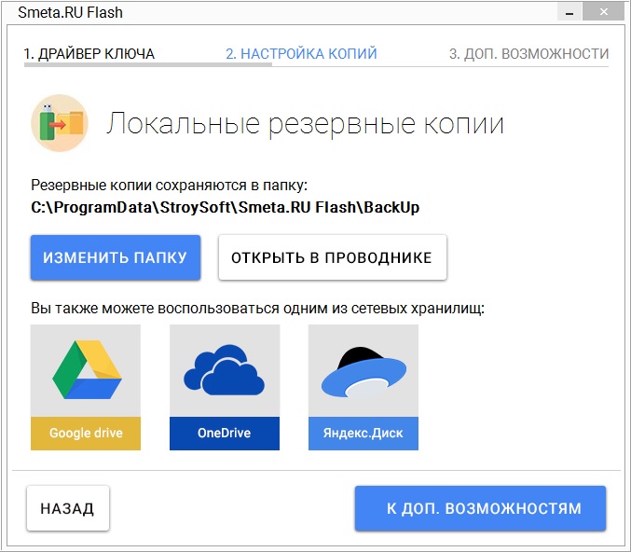Open the 3. ДОП. ВОЗМОЖНОСТИ step

coord(528,53)
